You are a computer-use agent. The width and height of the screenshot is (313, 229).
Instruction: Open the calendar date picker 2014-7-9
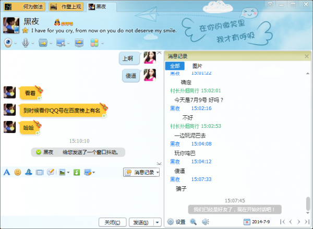coord(257,222)
